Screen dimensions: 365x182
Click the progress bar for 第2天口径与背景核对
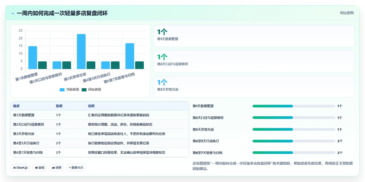(x=294, y=118)
